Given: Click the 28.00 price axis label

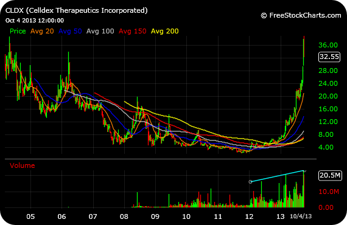Looking at the screenshot, I should pos(328,71).
